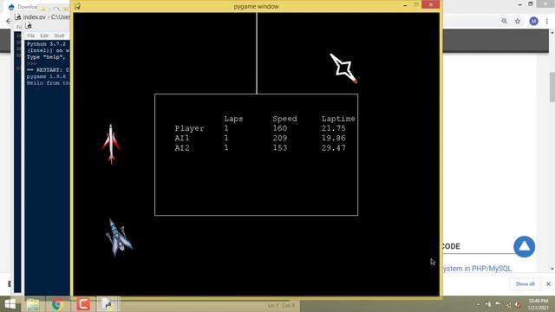Bookmark the page with the star icon
Image resolution: width=555 pixels, height=312 pixels.
click(518, 21)
